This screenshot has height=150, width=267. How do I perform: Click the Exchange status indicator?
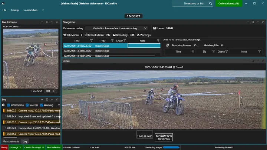(x=15, y=147)
